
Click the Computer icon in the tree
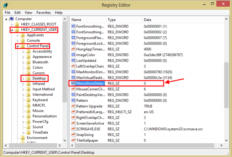(12, 19)
